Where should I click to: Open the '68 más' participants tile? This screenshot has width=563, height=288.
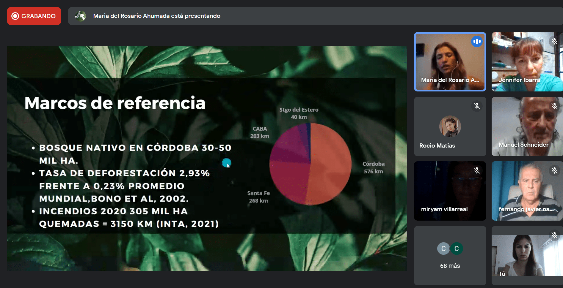(x=450, y=256)
